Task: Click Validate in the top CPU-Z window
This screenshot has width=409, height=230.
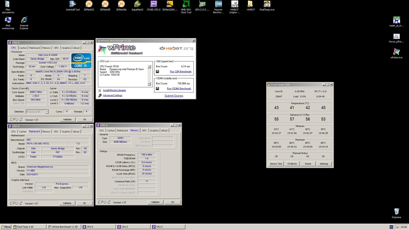Action: click(67, 119)
